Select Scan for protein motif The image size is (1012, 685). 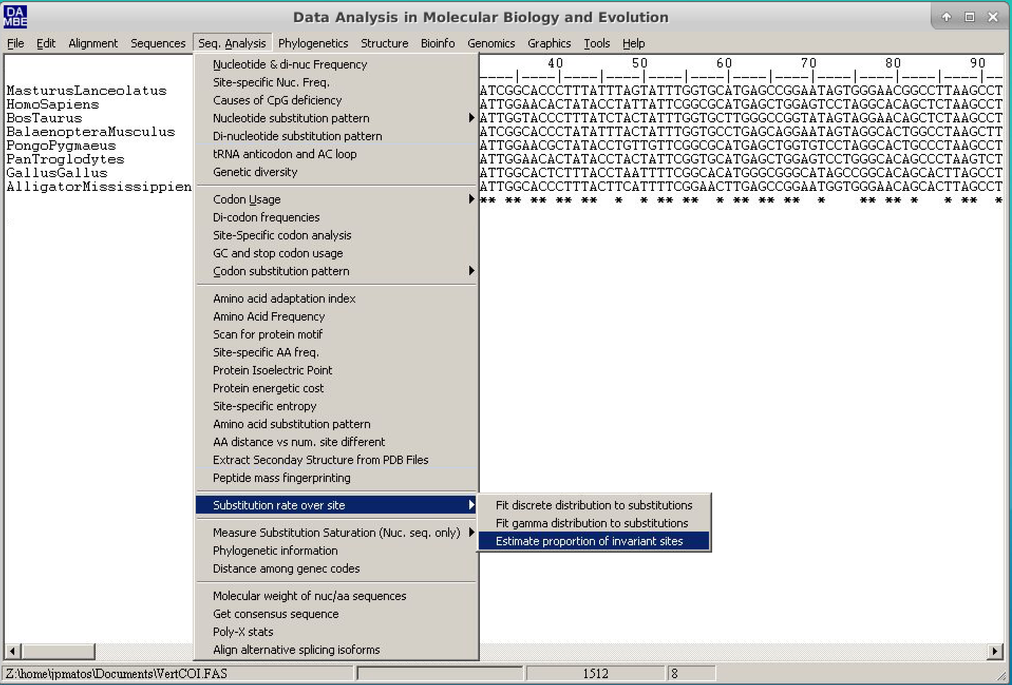tap(336, 334)
